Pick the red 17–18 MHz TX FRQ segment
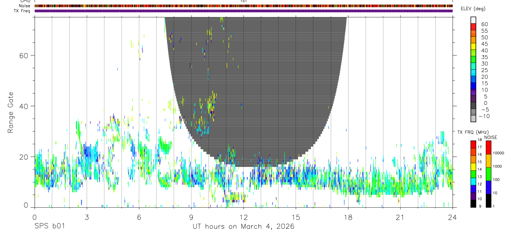This screenshot has width=509, height=235. point(473,144)
